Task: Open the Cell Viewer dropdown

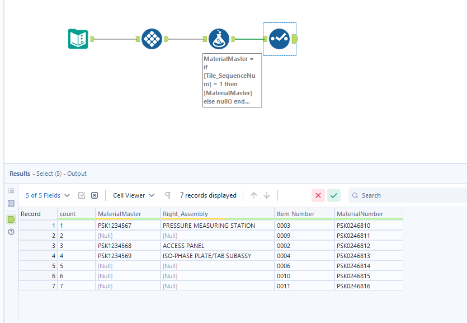Action: (134, 195)
